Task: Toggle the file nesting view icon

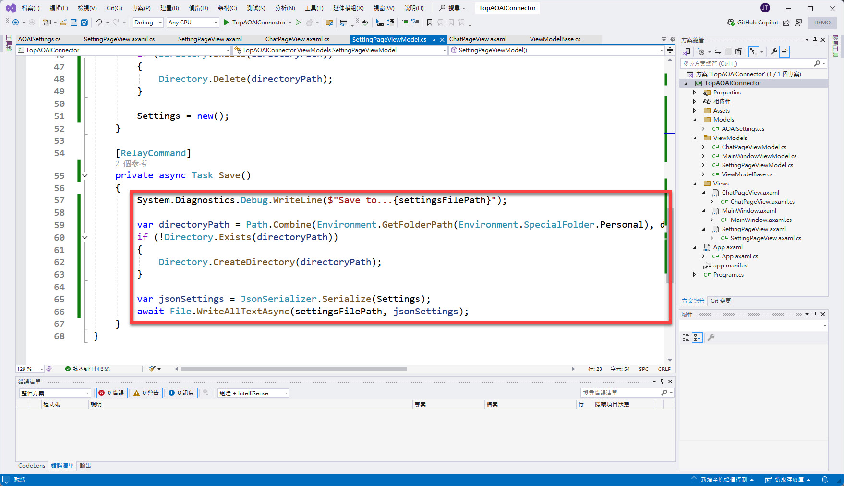Action: pyautogui.click(x=754, y=52)
